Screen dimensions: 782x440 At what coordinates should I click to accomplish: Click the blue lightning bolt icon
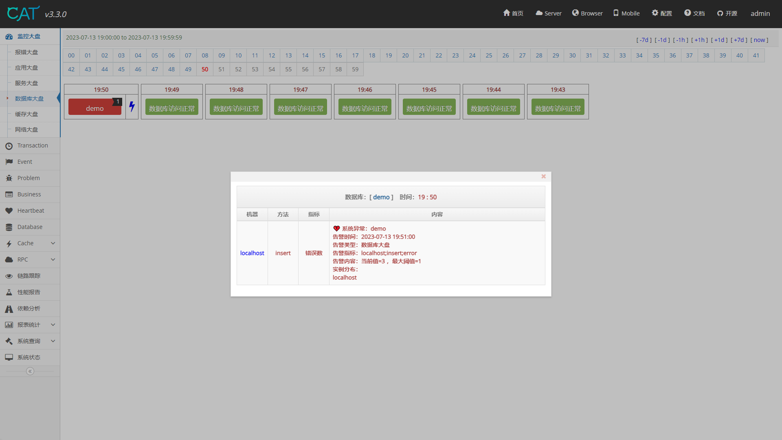coord(132,107)
